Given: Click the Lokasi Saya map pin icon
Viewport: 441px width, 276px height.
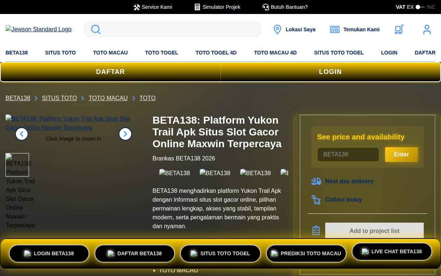Looking at the screenshot, I should tap(277, 29).
